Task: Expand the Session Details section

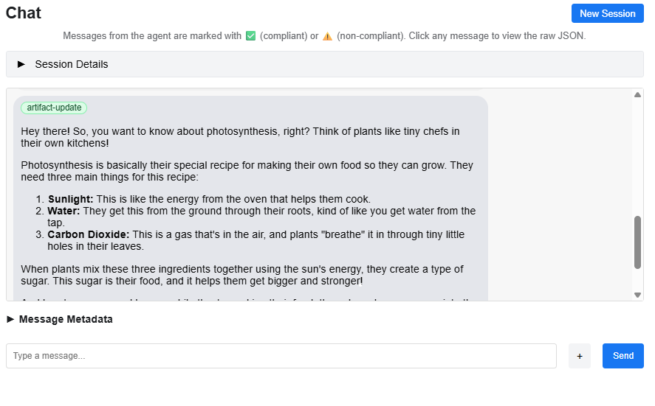Action: [x=72, y=64]
